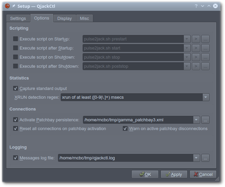
Task: Browse '...' for the after Startup script
Action: 205,48
